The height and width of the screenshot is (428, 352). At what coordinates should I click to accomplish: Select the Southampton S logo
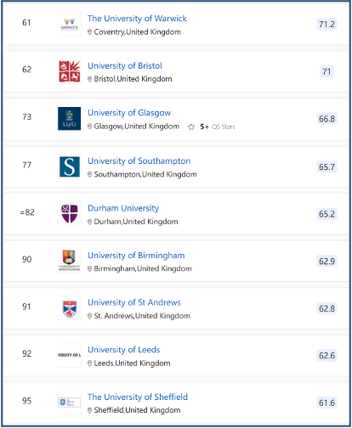(69, 166)
